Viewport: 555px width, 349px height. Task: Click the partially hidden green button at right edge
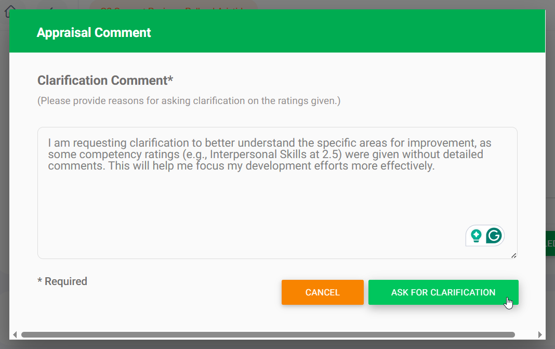point(550,243)
